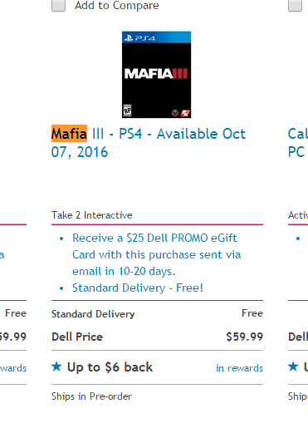Open the 'Mafia III - PS4 - Available Oct 07, 2016' link
This screenshot has width=308, height=428.
click(149, 143)
